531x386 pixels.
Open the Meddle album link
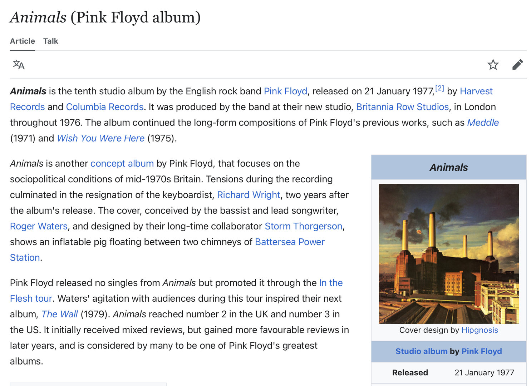(x=483, y=123)
